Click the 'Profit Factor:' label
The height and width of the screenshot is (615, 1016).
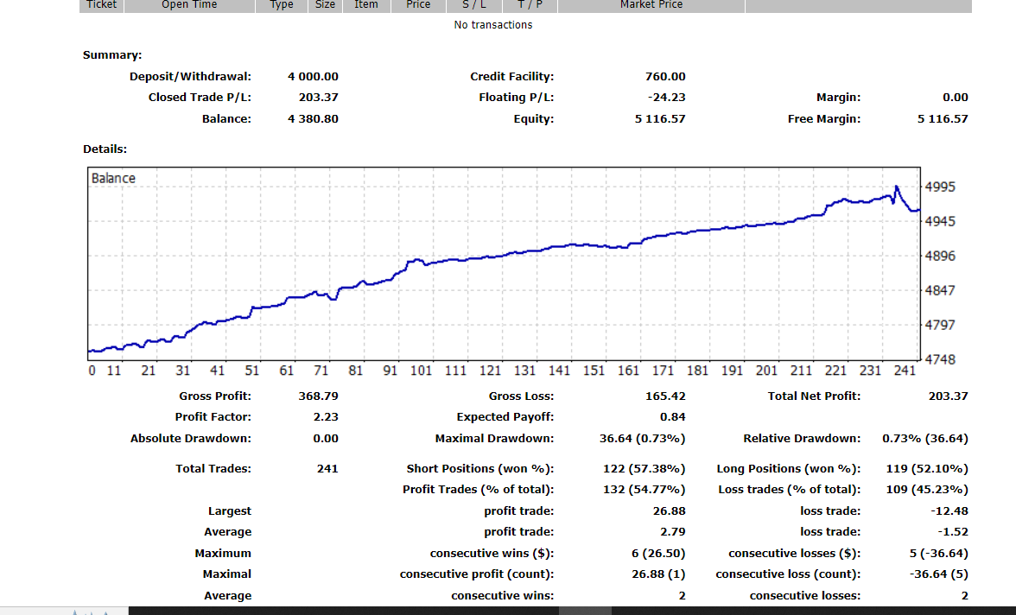tap(213, 416)
